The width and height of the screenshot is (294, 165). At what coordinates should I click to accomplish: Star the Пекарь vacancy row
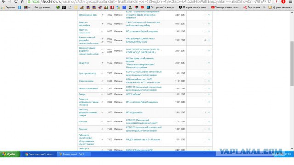[x=209, y=94]
